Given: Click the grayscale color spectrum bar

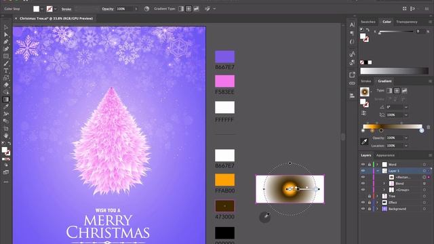Looking at the screenshot, I should 394,70.
